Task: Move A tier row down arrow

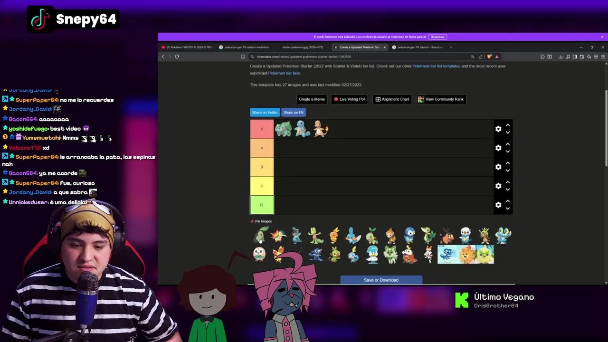Action: [x=508, y=152]
